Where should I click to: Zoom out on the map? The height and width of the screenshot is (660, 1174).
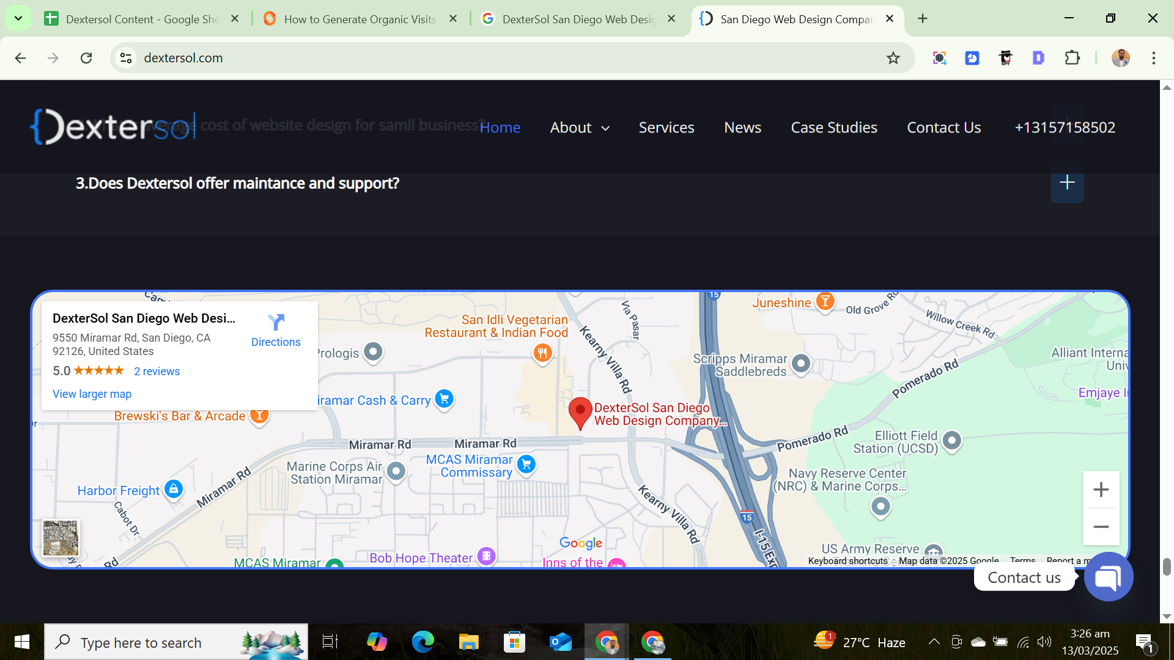[1101, 527]
